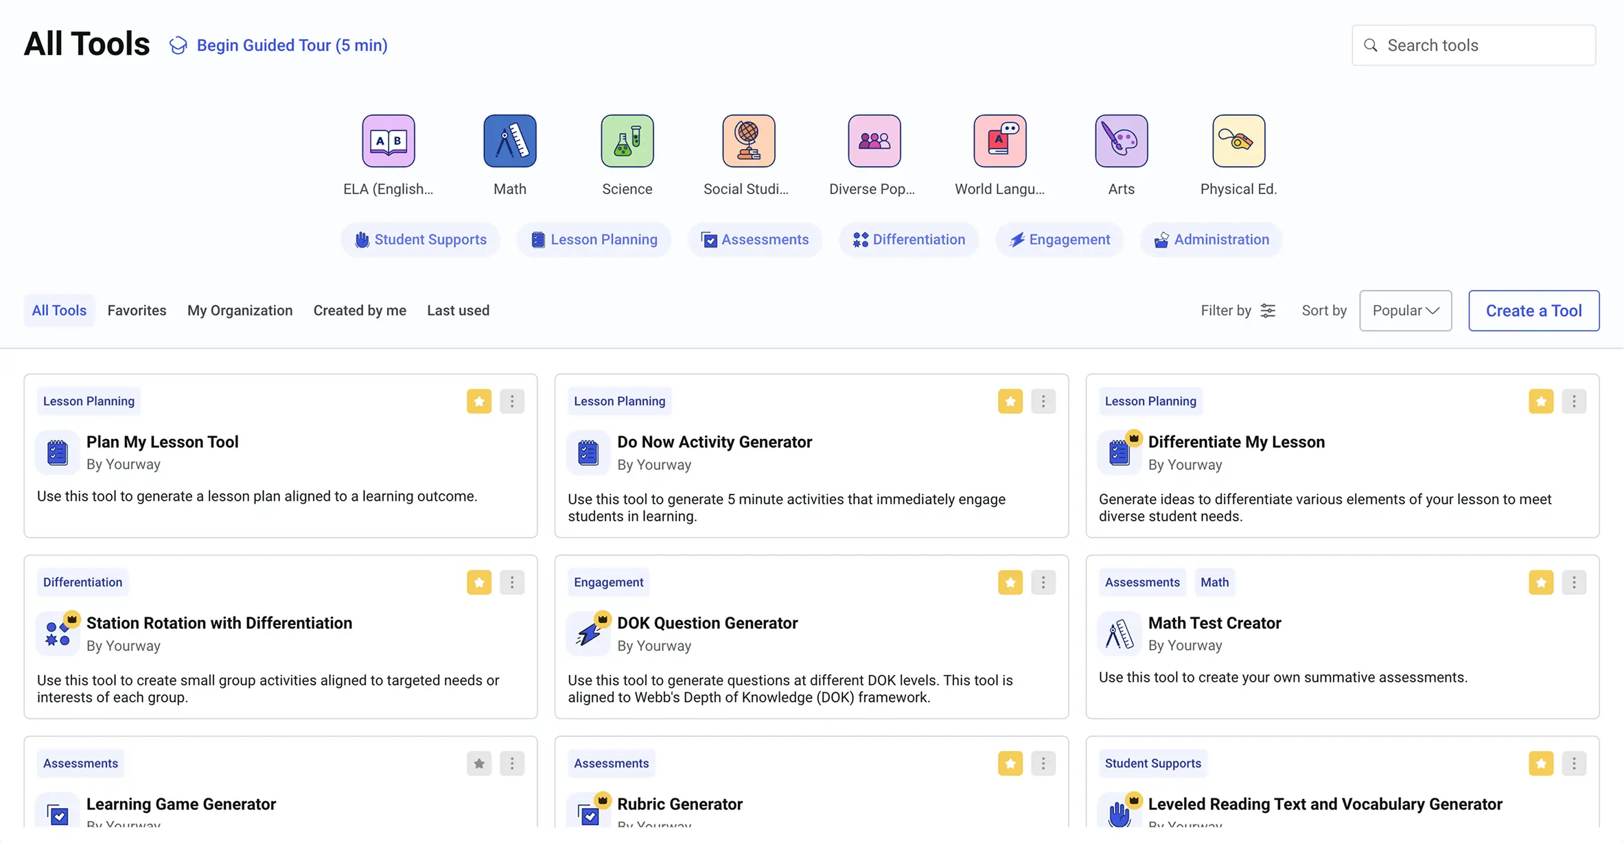The width and height of the screenshot is (1624, 843).
Task: Open Physical Ed. whistle icon
Action: (1238, 141)
